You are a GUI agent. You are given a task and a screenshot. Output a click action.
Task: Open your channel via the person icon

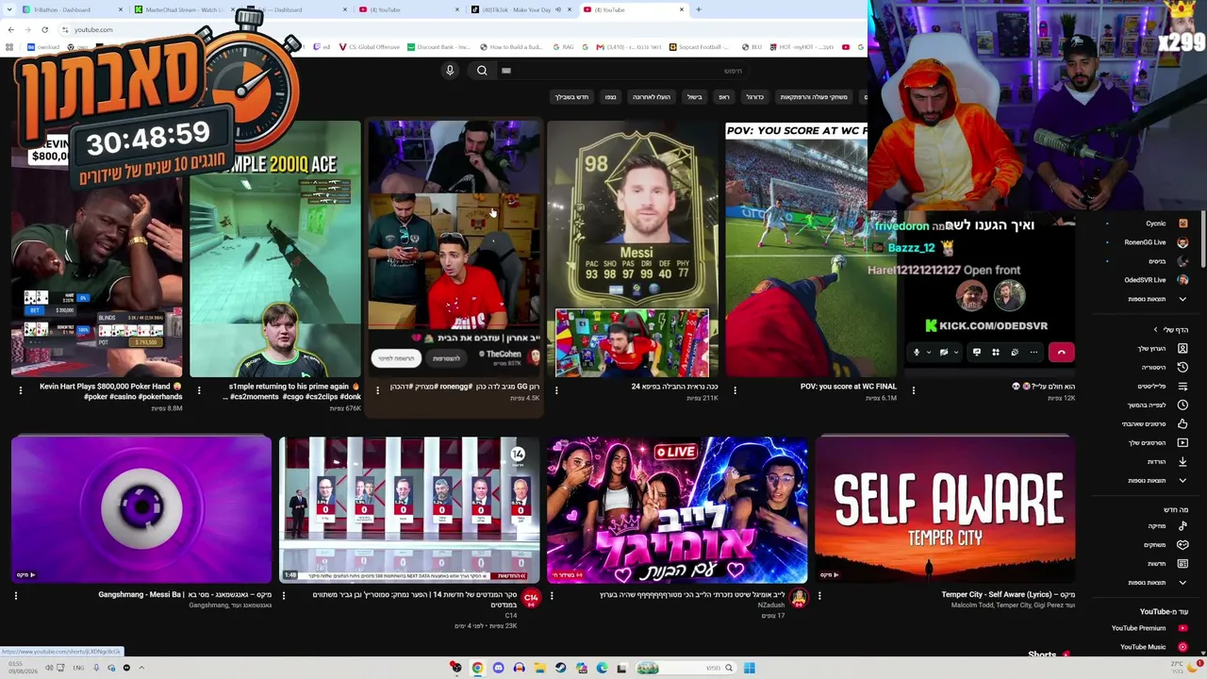pyautogui.click(x=1182, y=349)
